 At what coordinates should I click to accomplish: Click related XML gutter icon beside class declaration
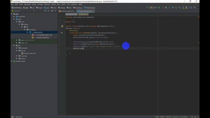click(x=62, y=26)
